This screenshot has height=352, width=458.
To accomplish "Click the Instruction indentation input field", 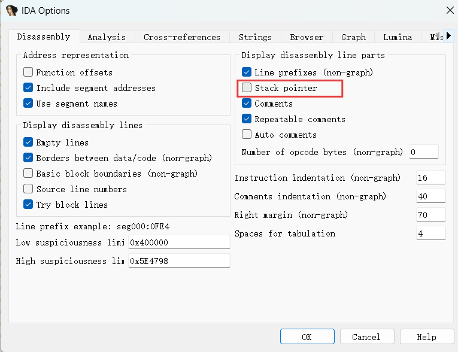I will [x=430, y=178].
